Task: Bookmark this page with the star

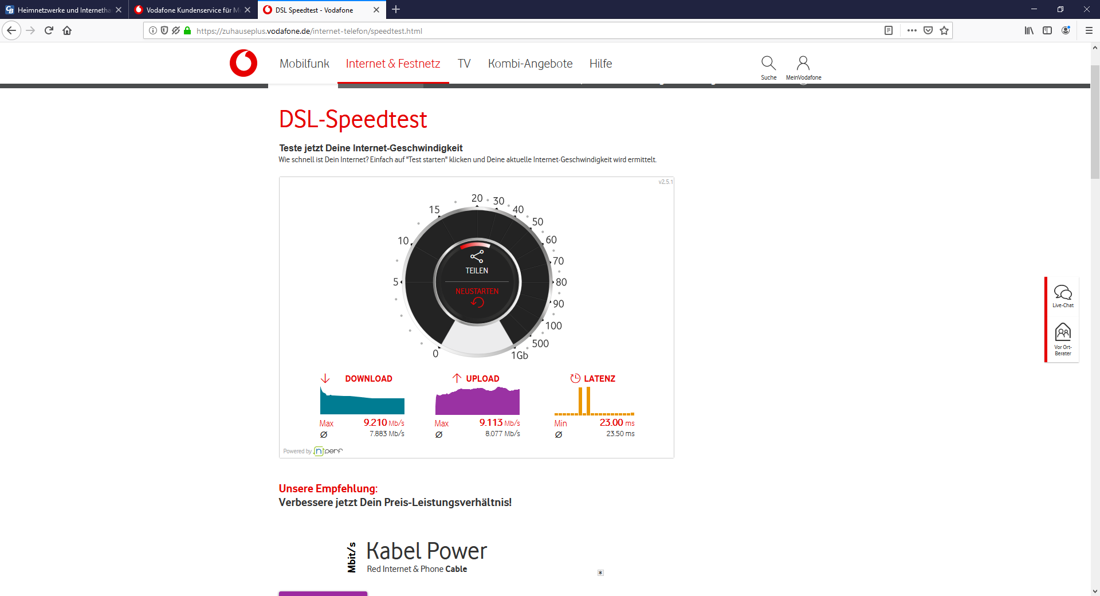Action: pyautogui.click(x=944, y=30)
